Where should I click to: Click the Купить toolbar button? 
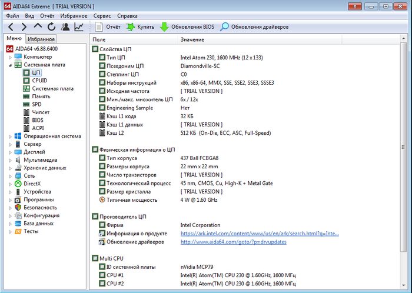point(140,27)
